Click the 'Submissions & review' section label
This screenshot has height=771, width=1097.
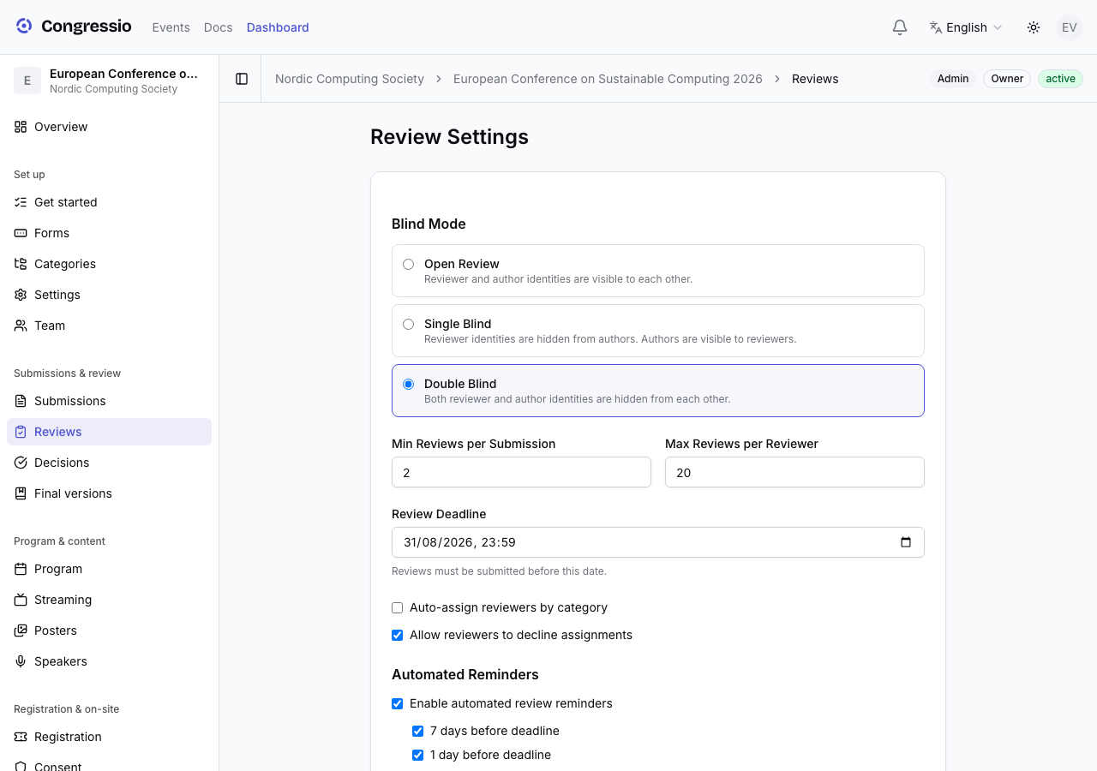click(x=67, y=374)
